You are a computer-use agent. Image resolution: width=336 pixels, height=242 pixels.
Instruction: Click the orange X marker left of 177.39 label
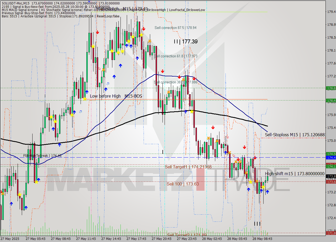(x=150, y=41)
